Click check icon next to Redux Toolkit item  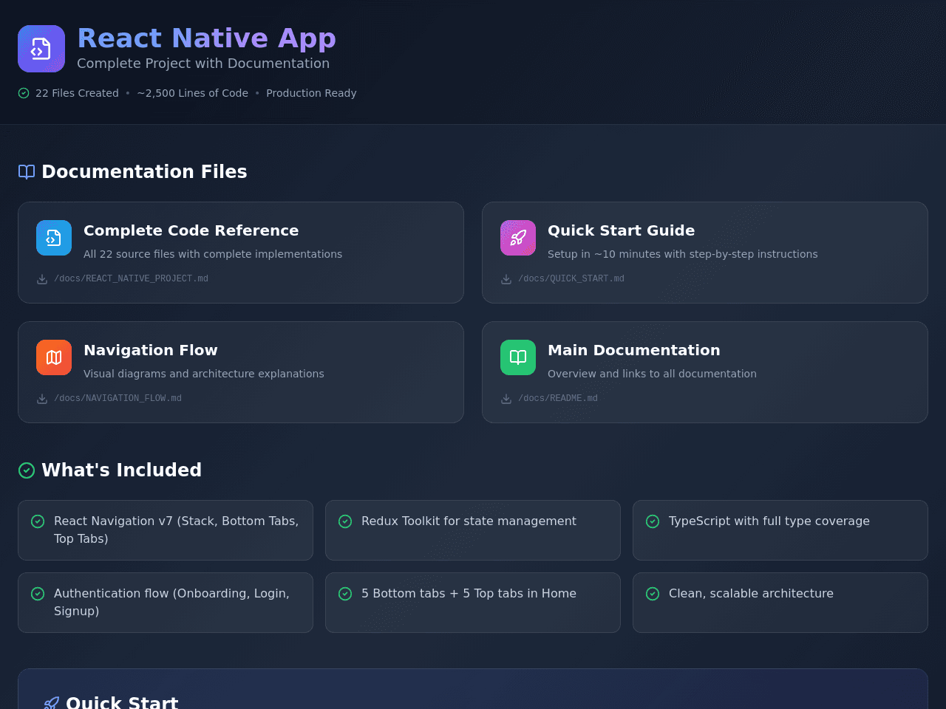(345, 521)
